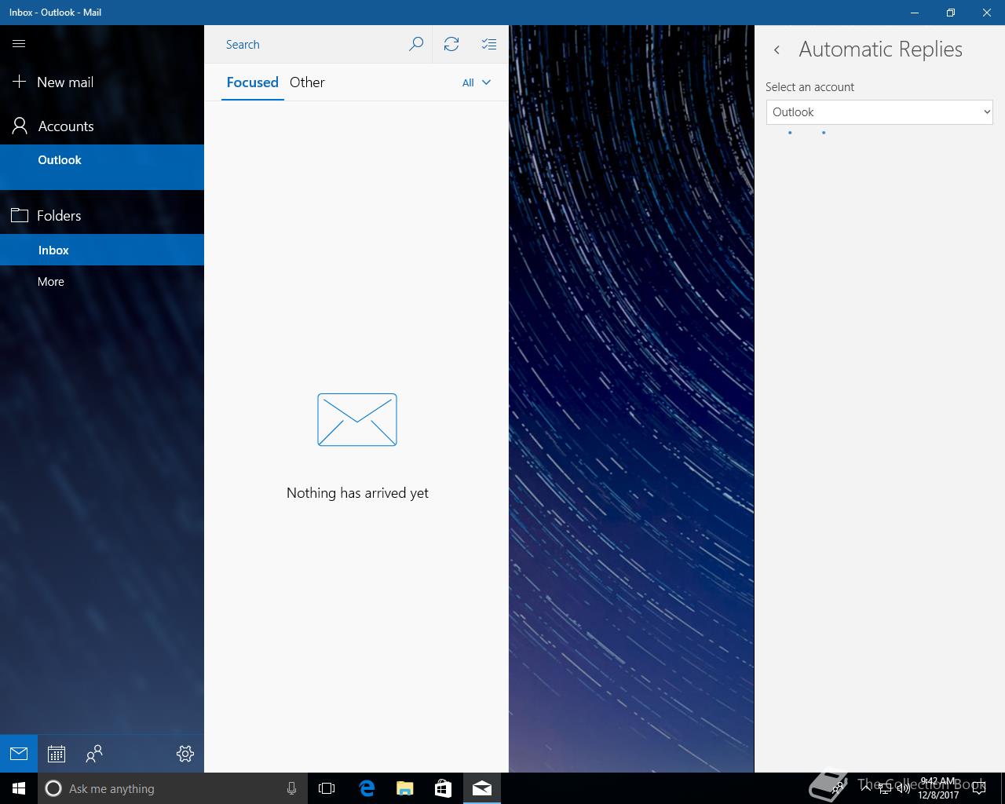1005x804 pixels.
Task: Click in the Search mail field
Action: pyautogui.click(x=314, y=45)
